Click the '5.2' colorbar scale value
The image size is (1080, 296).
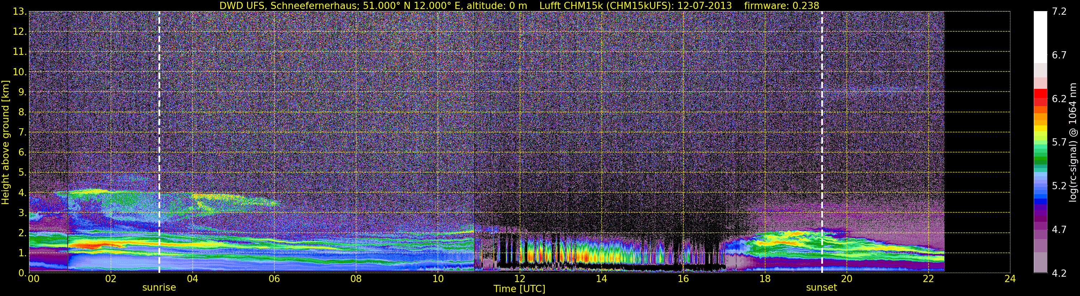[x=1060, y=186]
